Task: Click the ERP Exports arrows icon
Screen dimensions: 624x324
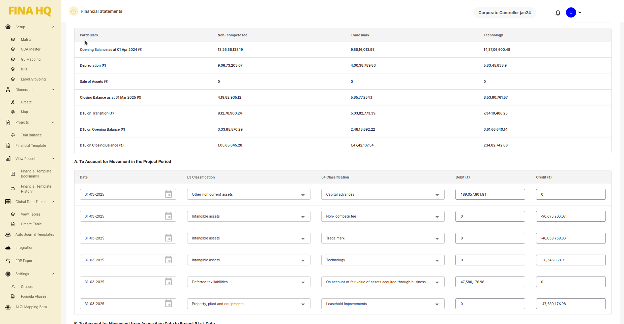Action: coord(8,261)
